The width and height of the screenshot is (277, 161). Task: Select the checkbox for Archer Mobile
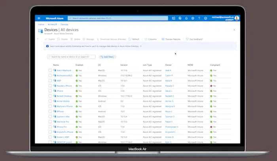(50, 101)
